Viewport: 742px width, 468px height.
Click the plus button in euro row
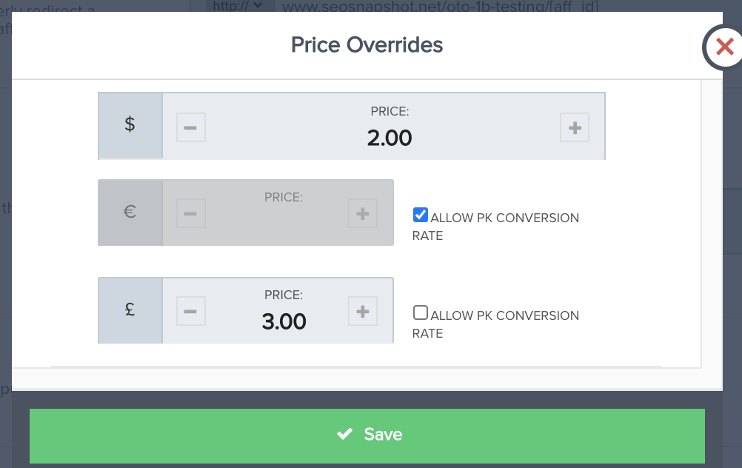pyautogui.click(x=363, y=213)
